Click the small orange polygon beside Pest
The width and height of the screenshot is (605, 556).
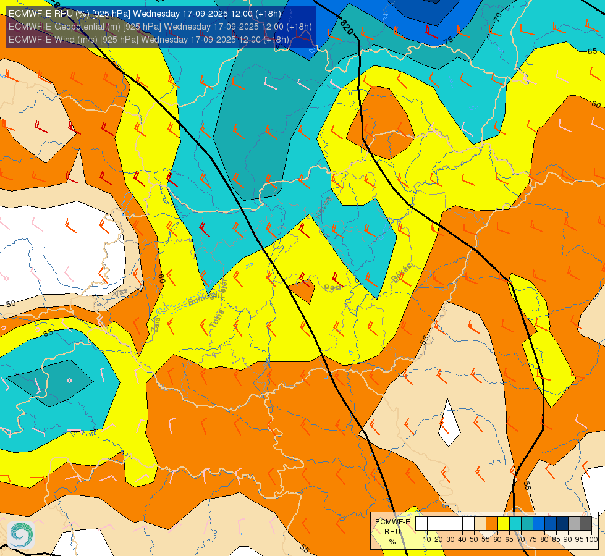click(x=302, y=292)
